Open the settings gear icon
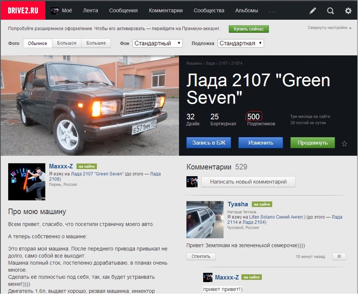The height and width of the screenshot is (294, 358). [348, 10]
